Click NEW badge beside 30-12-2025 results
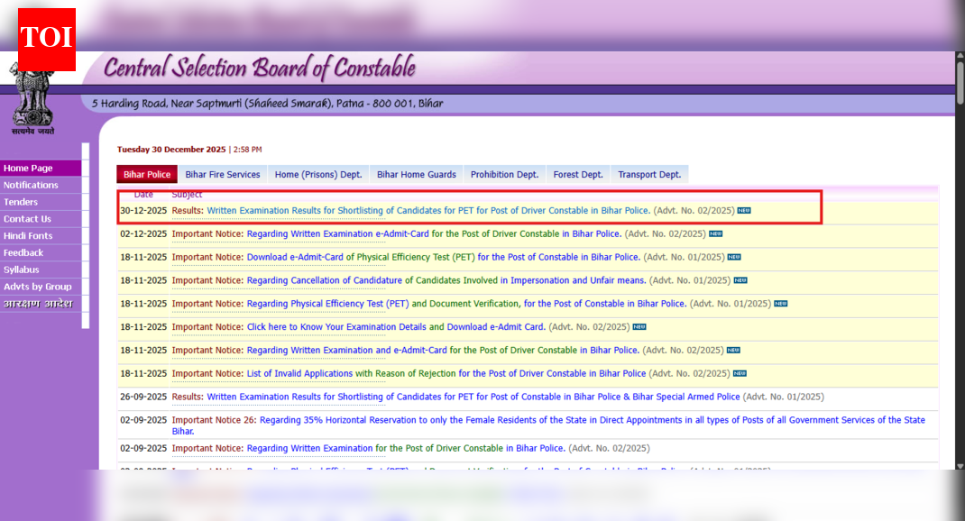The width and height of the screenshot is (965, 521). [743, 211]
